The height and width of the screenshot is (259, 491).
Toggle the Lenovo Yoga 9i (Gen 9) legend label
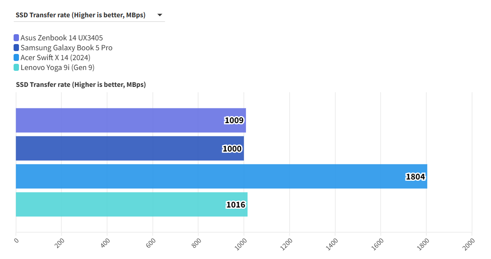click(57, 68)
